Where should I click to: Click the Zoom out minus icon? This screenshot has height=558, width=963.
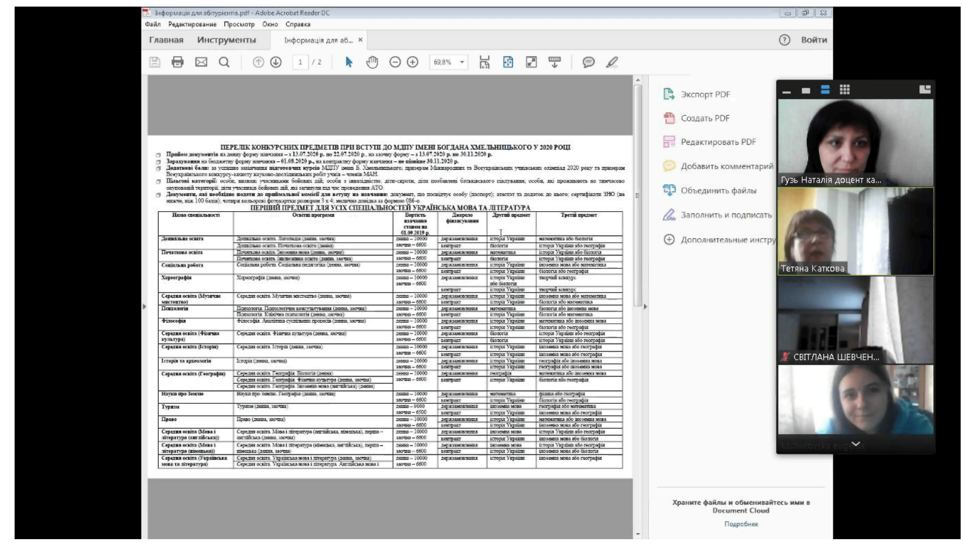395,62
